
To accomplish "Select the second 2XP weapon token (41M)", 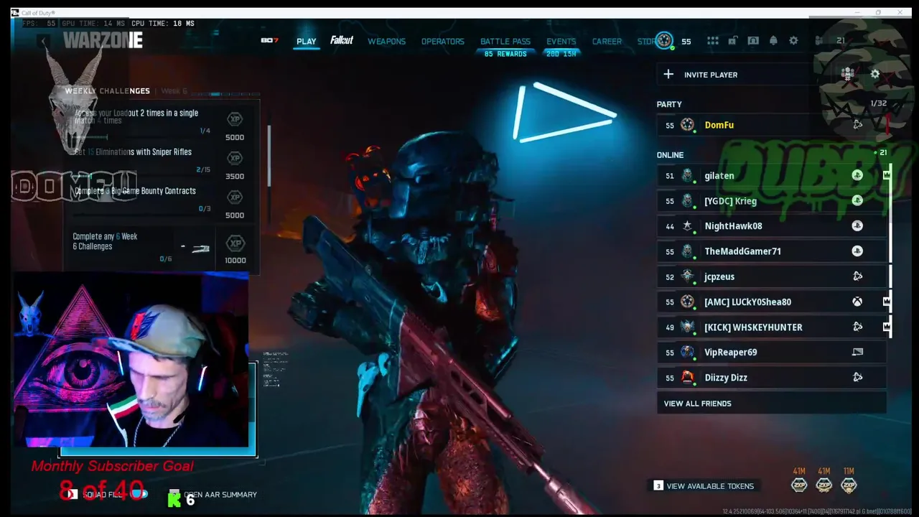I will pos(824,485).
